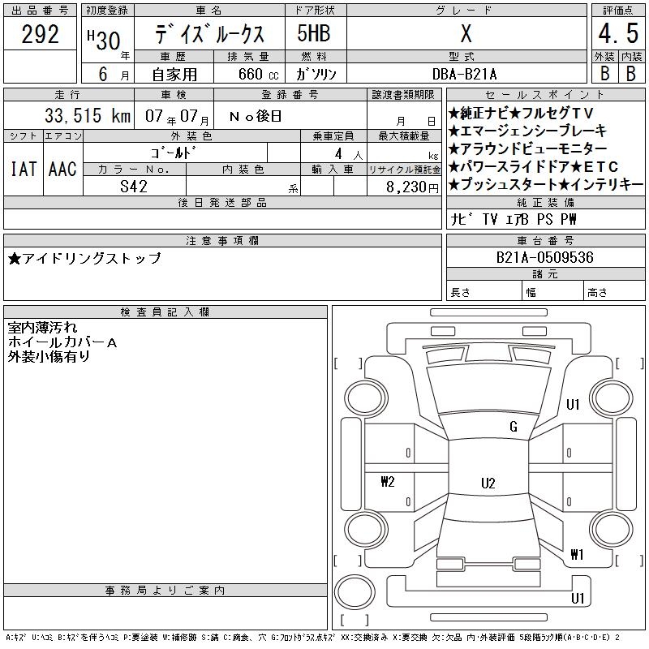Screen dimensions: 649x649
Task: Click the chassis number B21A-0509536
Action: (x=545, y=257)
